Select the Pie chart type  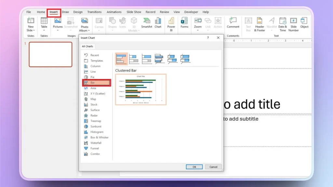point(93,77)
